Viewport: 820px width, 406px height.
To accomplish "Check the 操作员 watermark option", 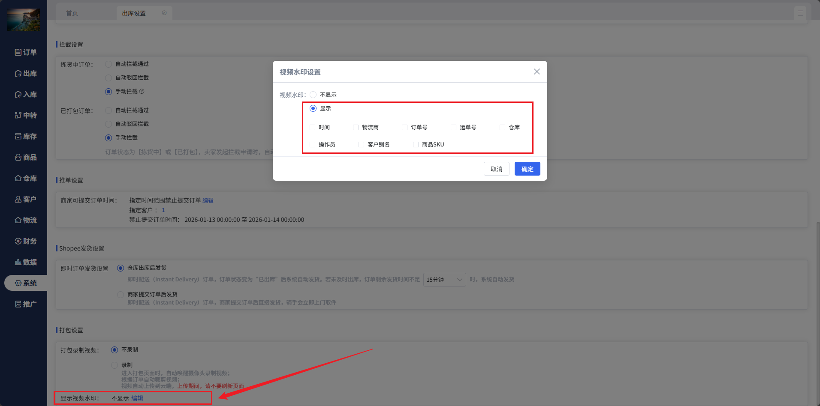I will click(x=312, y=144).
